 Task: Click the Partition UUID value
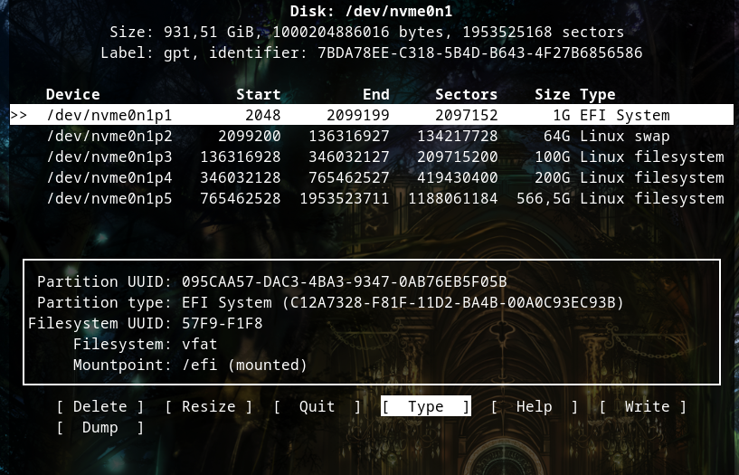(x=344, y=282)
